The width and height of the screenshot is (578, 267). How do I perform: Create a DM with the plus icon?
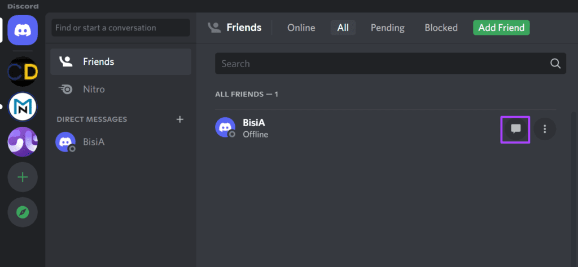pyautogui.click(x=180, y=119)
